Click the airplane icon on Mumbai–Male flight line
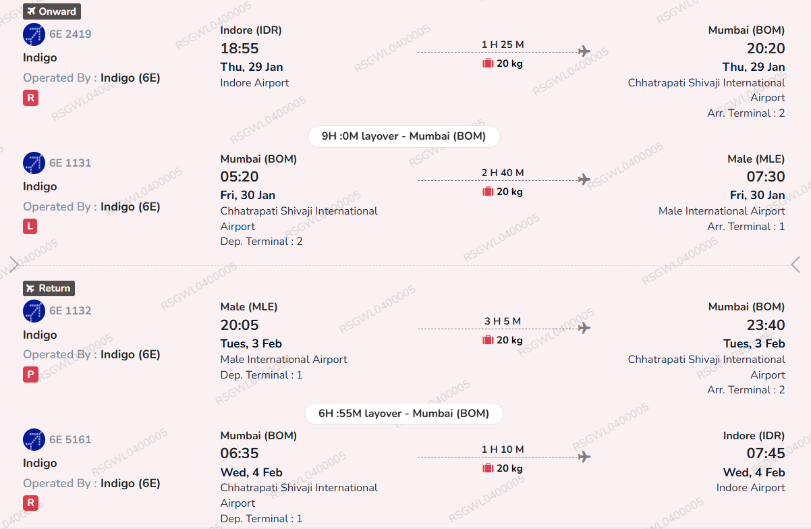Viewport: 811px width, 529px height. click(x=584, y=179)
